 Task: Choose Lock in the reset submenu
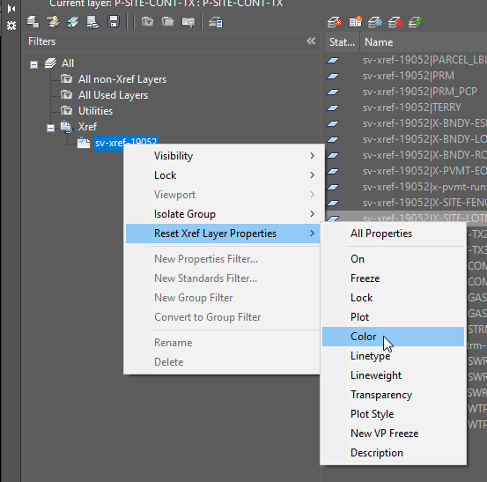393,298
